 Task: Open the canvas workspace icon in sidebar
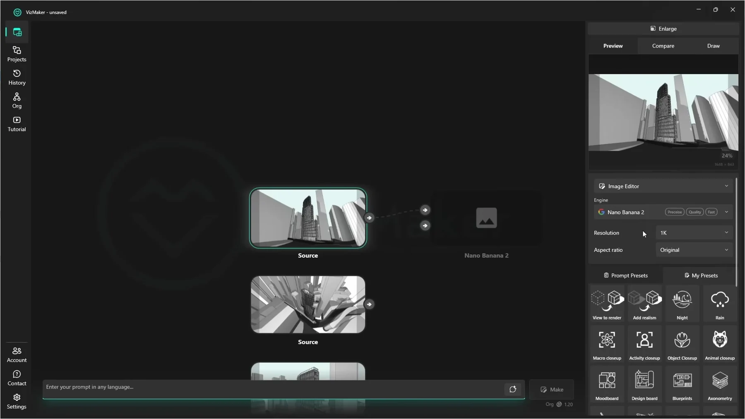17,32
